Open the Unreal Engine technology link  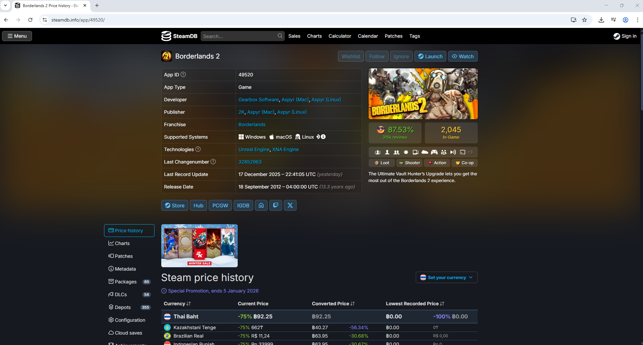(x=254, y=149)
